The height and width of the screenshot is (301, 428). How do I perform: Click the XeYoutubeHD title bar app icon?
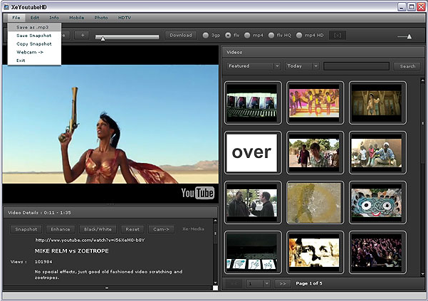[6, 7]
